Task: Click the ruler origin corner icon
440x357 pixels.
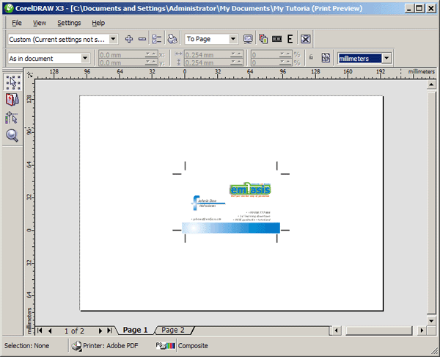Action: click(x=30, y=74)
